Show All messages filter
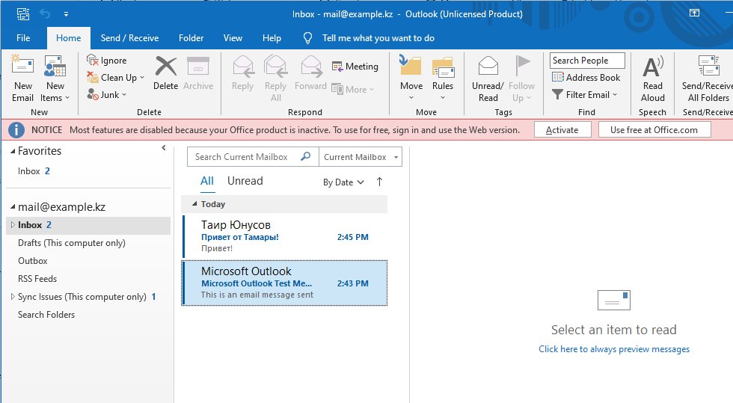Viewport: 733px width, 403px height. [x=207, y=181]
